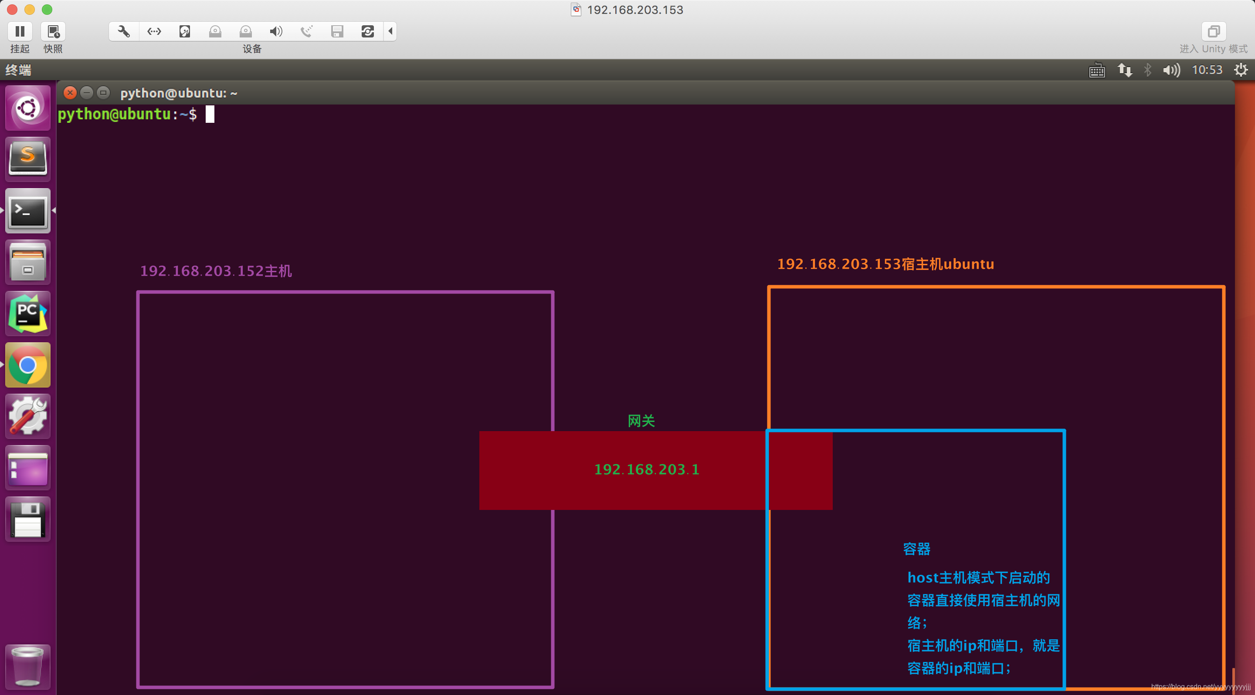The image size is (1255, 695).
Task: Open the Snapshot (快照) tool
Action: click(x=53, y=32)
